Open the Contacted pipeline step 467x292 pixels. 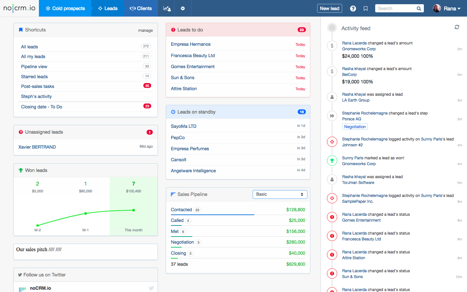pyautogui.click(x=181, y=210)
